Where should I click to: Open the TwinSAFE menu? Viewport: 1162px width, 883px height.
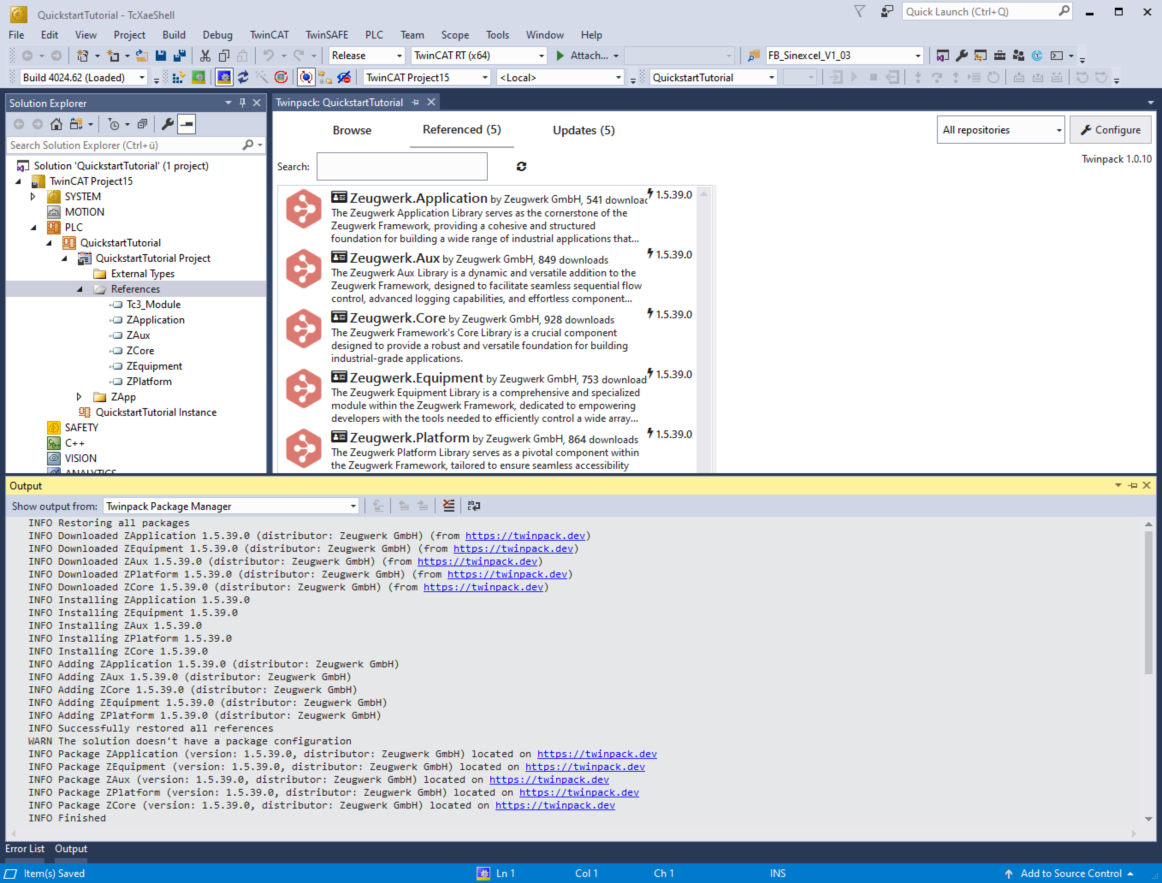click(x=327, y=35)
